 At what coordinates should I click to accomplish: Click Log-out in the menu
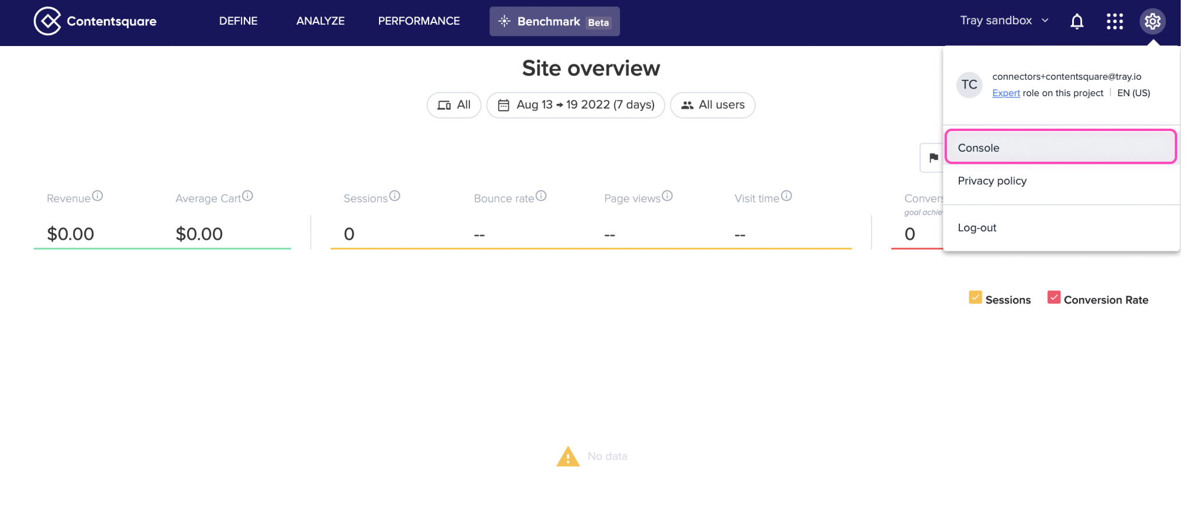(x=976, y=228)
